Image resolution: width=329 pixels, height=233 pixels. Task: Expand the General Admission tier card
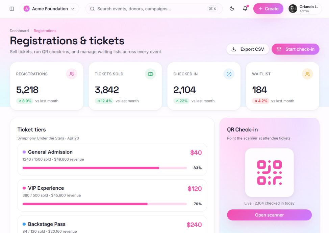pyautogui.click(x=112, y=159)
